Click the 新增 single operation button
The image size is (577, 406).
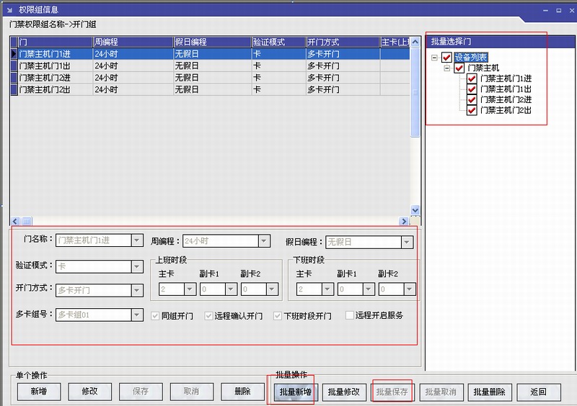39,392
